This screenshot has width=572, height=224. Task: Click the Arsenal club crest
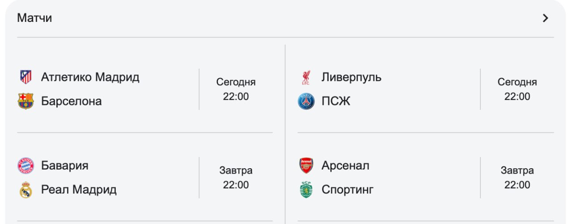pos(306,166)
